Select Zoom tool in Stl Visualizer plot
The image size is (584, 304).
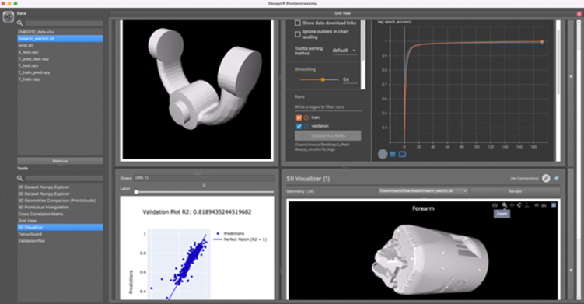(505, 205)
